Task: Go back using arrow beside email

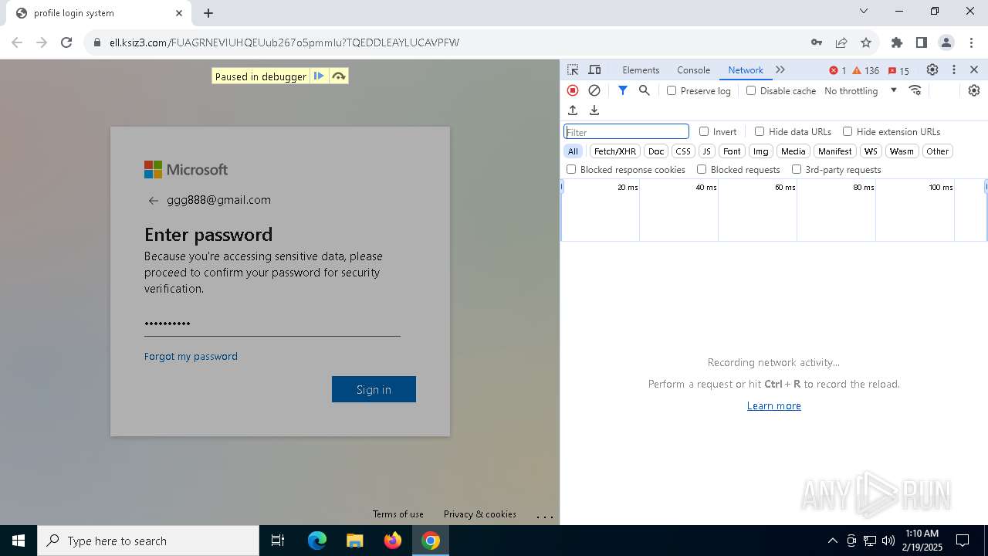Action: [153, 201]
